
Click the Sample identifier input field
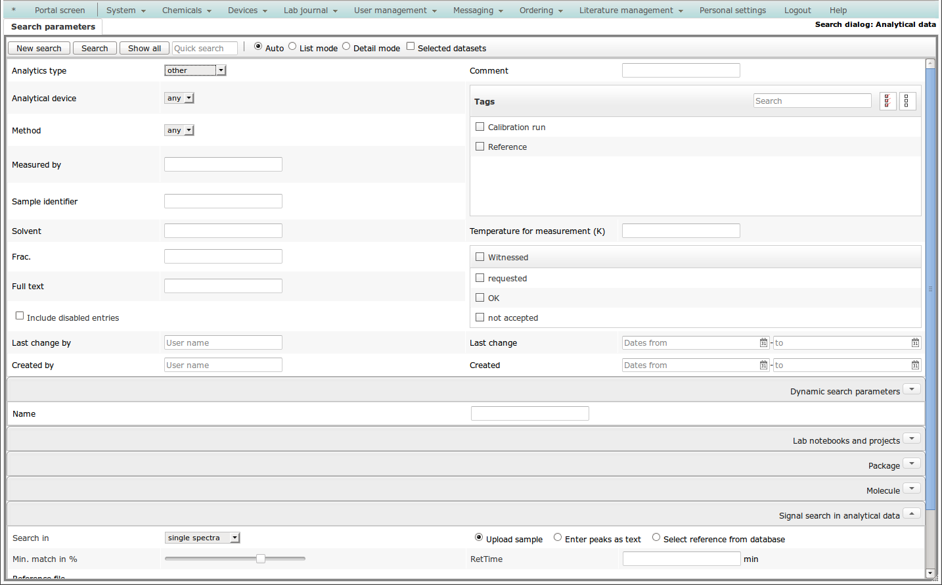(x=223, y=201)
